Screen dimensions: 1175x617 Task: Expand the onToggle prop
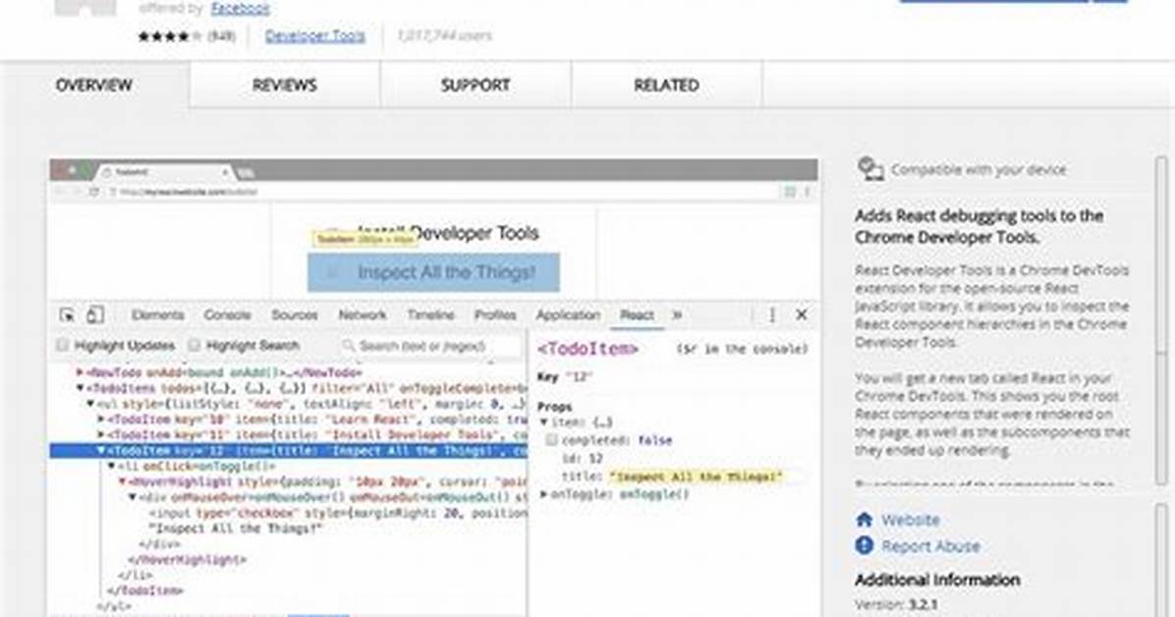point(544,494)
